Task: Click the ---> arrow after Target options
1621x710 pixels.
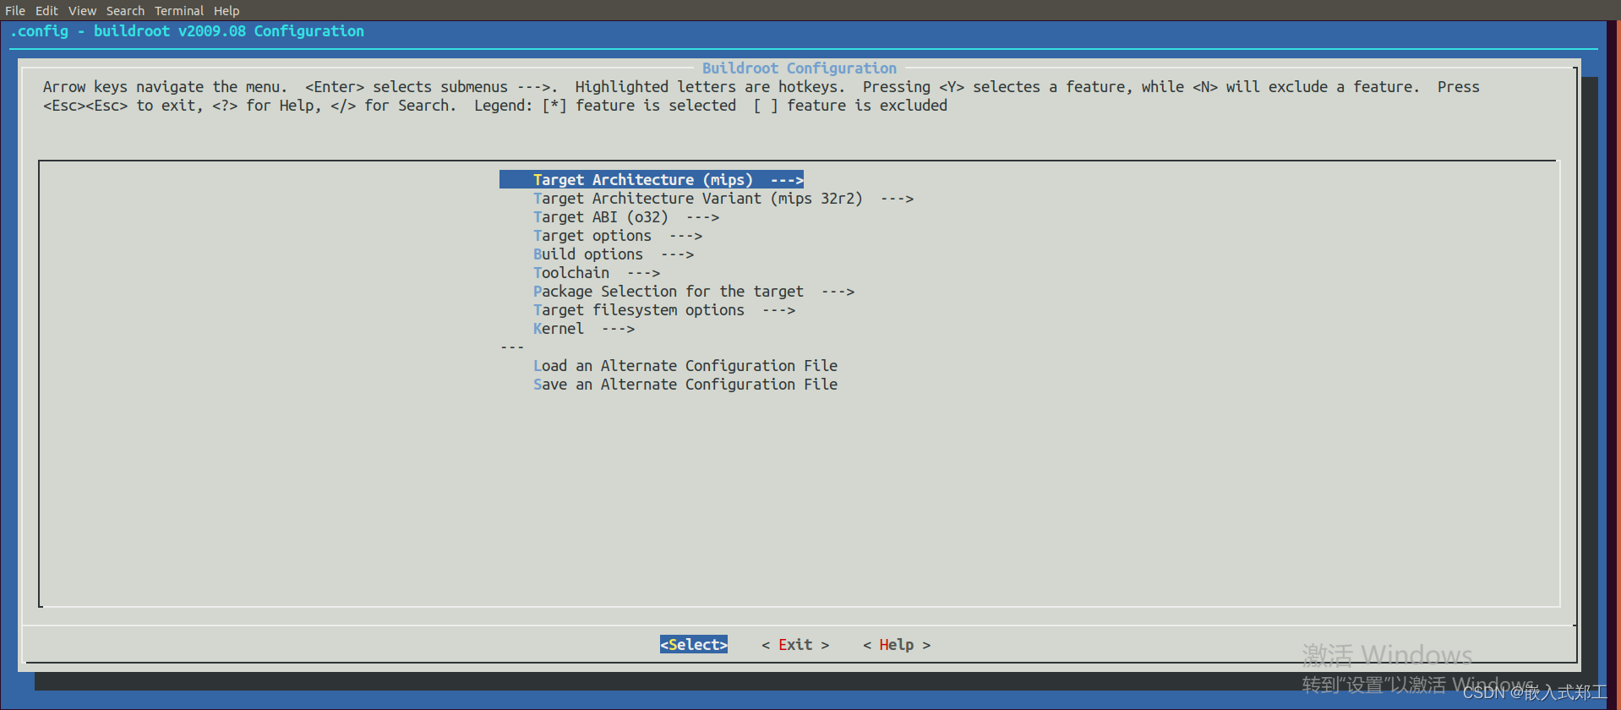Action: 685,235
